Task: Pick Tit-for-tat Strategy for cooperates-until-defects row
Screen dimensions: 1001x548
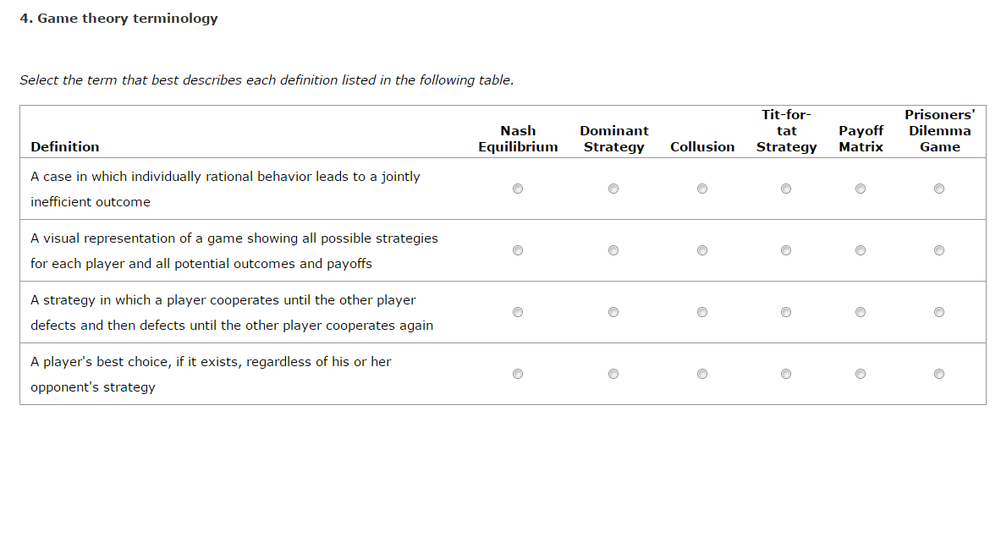Action: point(786,313)
